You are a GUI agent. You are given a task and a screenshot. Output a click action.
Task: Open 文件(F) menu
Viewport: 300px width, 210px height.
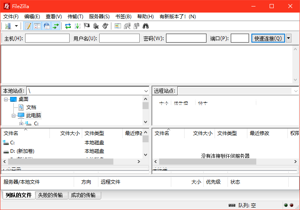(x=11, y=17)
